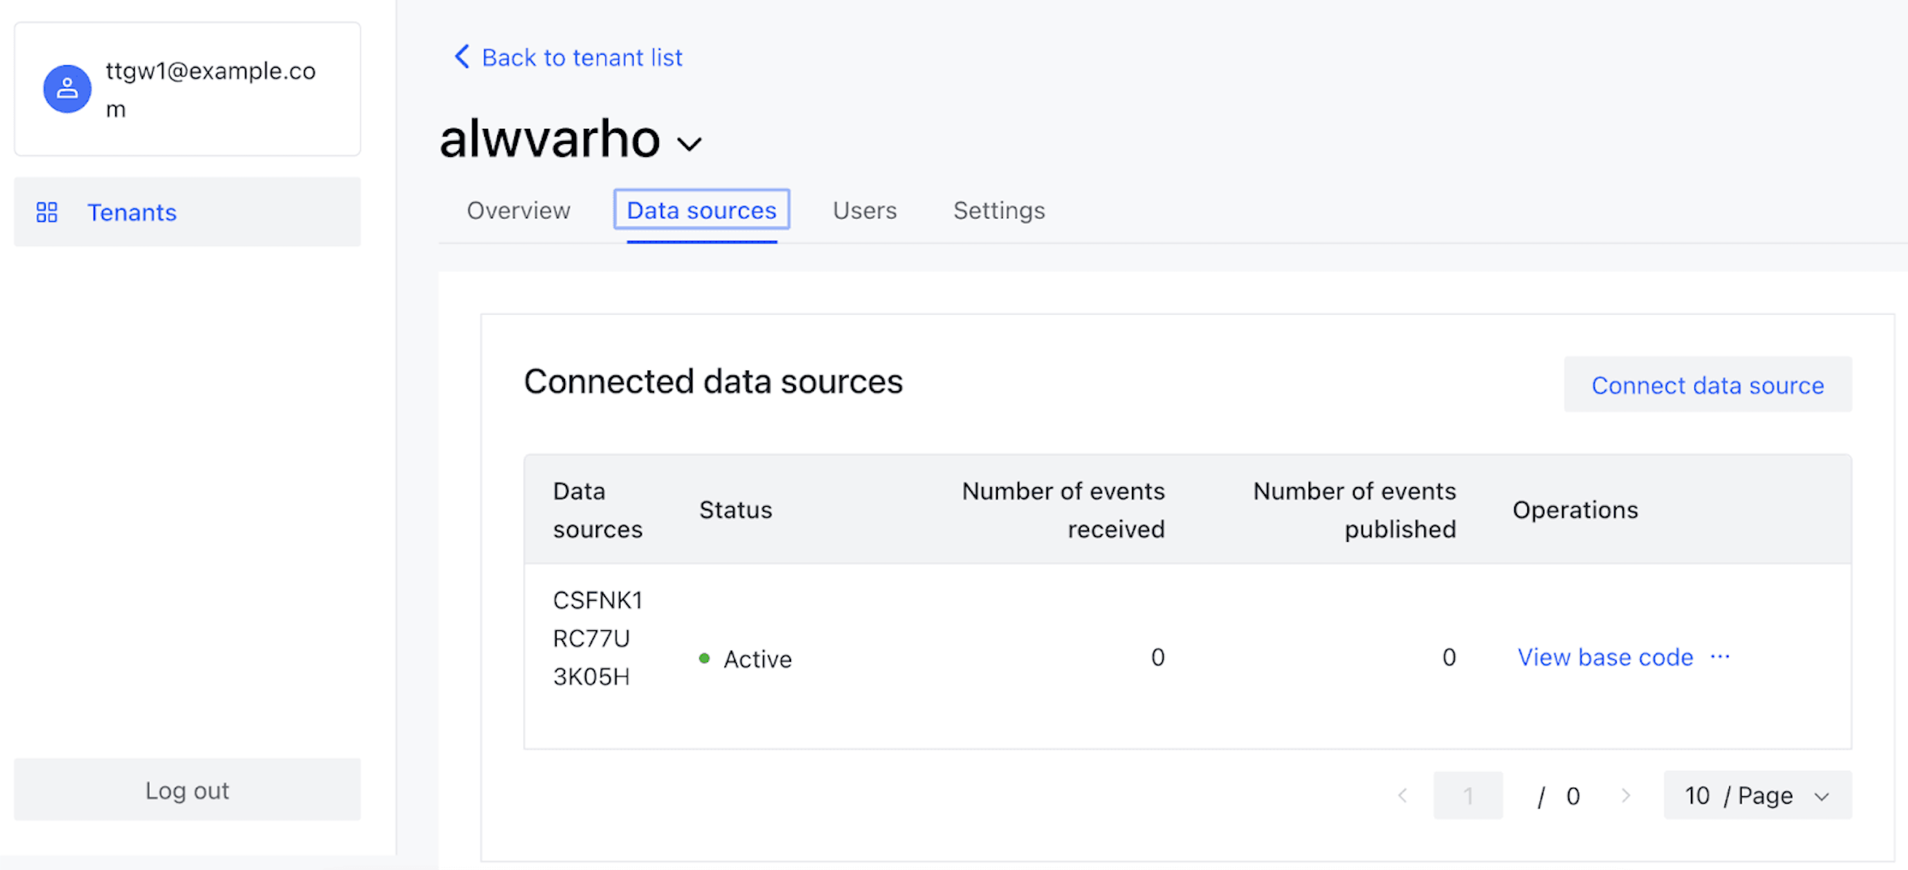Open the three-dot more operations menu

[x=1720, y=656]
